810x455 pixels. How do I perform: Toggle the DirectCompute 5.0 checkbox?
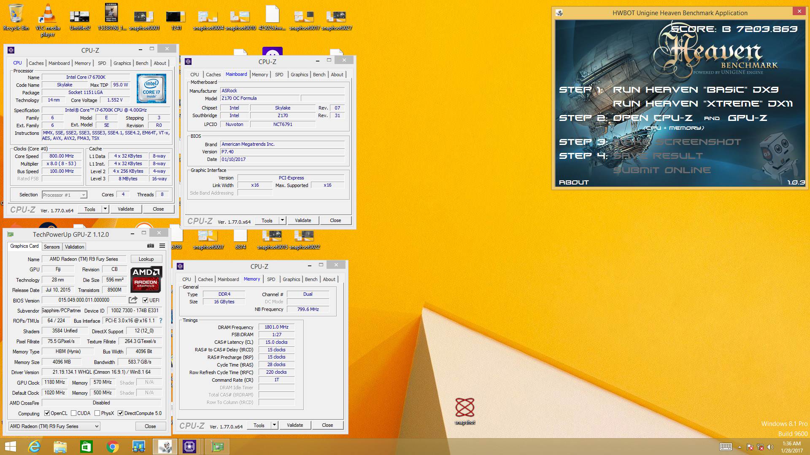[120, 413]
